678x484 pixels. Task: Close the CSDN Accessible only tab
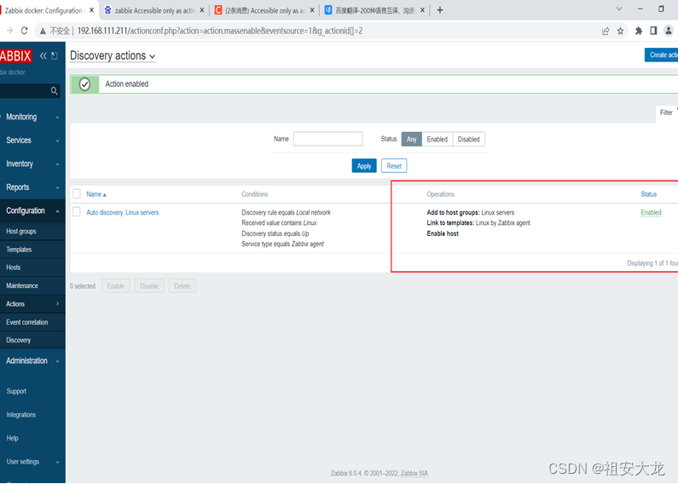[x=312, y=10]
